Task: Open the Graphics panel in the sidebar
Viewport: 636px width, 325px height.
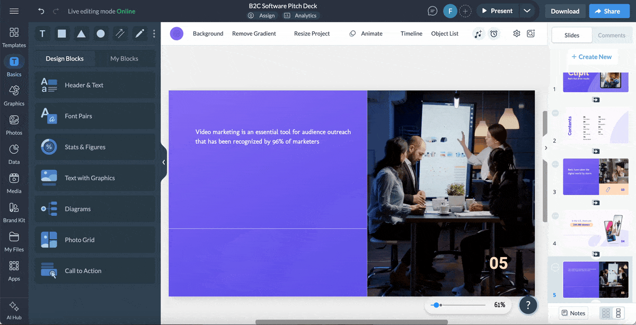Action: tap(14, 95)
